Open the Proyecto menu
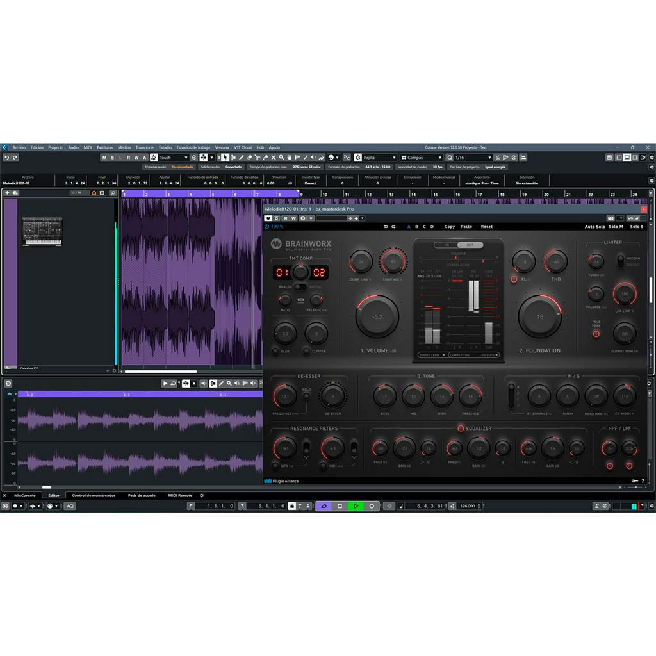The height and width of the screenshot is (656, 656). (x=56, y=147)
